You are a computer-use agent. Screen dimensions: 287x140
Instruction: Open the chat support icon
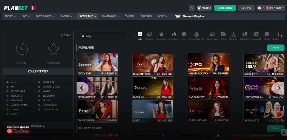click(x=284, y=132)
